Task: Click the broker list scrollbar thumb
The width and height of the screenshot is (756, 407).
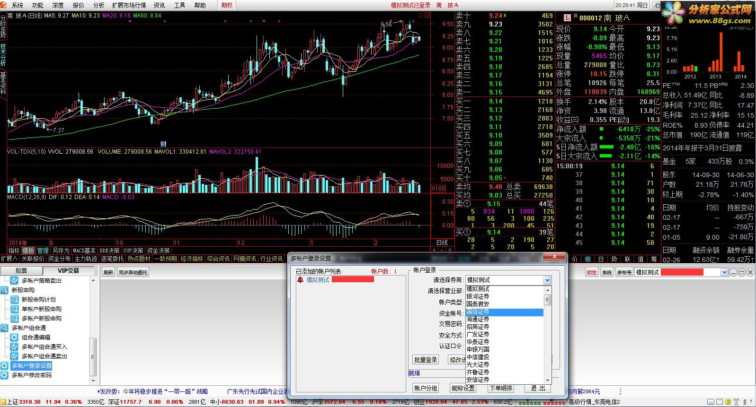Action: 547,299
